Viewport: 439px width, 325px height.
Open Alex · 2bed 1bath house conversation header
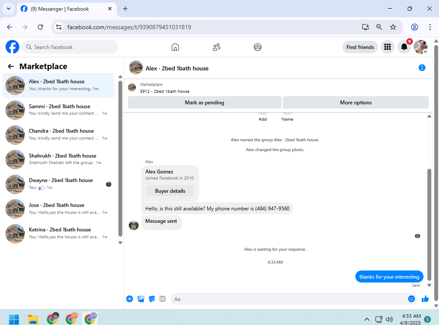pyautogui.click(x=177, y=68)
